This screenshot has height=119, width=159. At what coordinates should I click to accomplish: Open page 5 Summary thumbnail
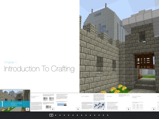coord(118,102)
